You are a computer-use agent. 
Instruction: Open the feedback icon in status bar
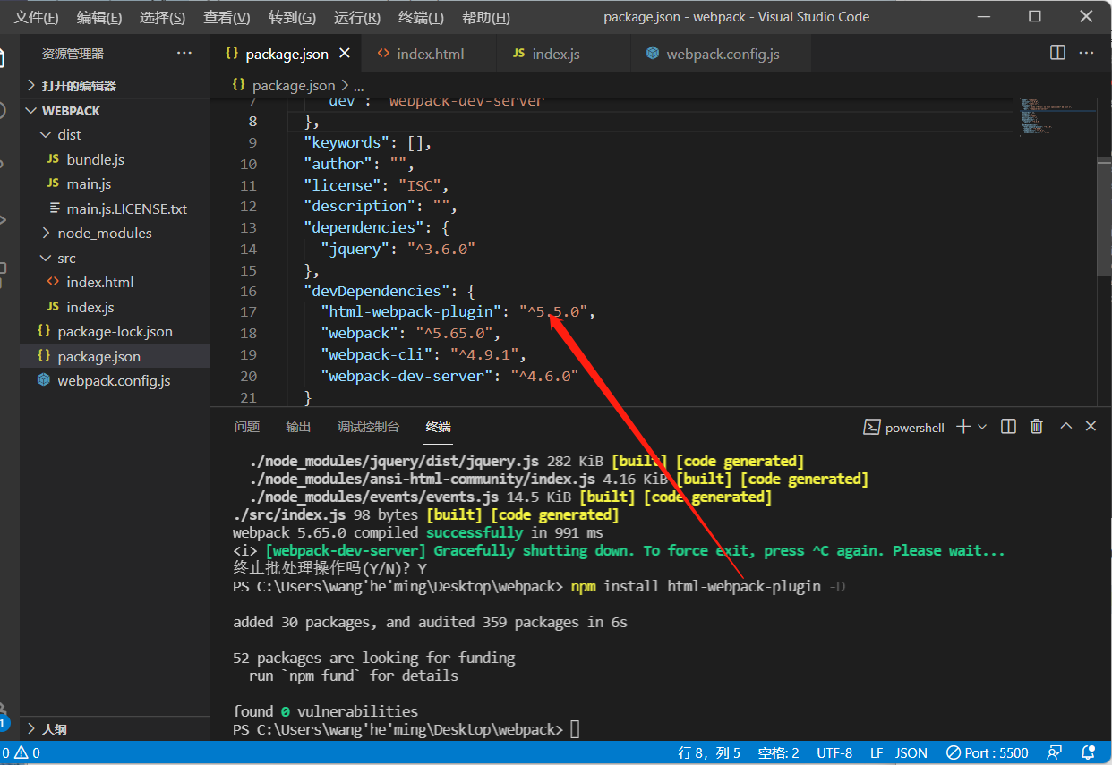point(1055,753)
